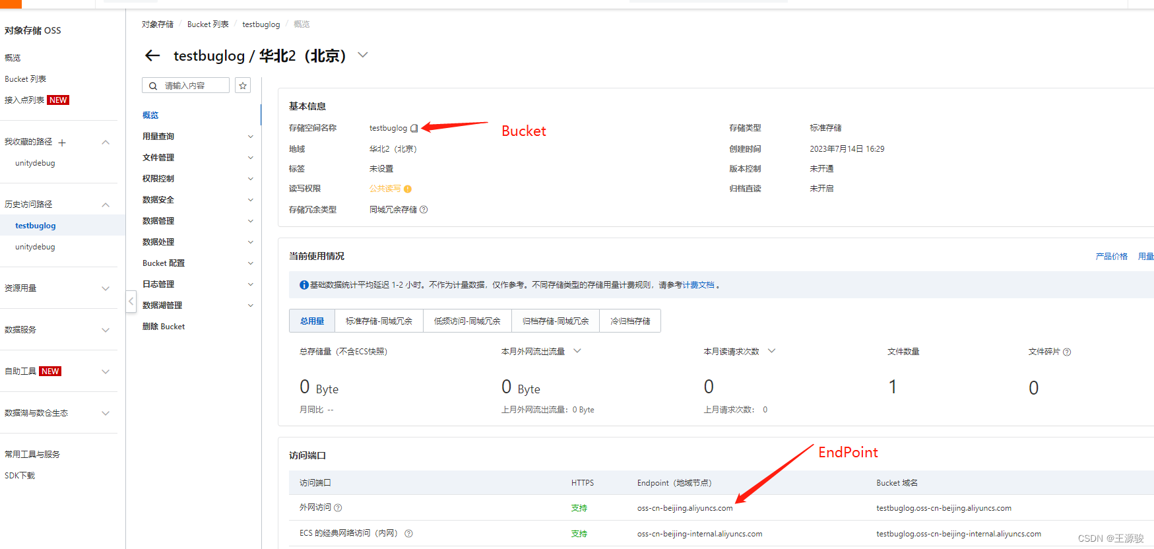Collapse 历史访问路径 section

pyautogui.click(x=106, y=205)
